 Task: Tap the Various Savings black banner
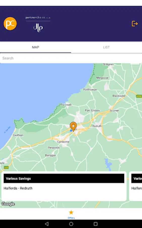64,178
